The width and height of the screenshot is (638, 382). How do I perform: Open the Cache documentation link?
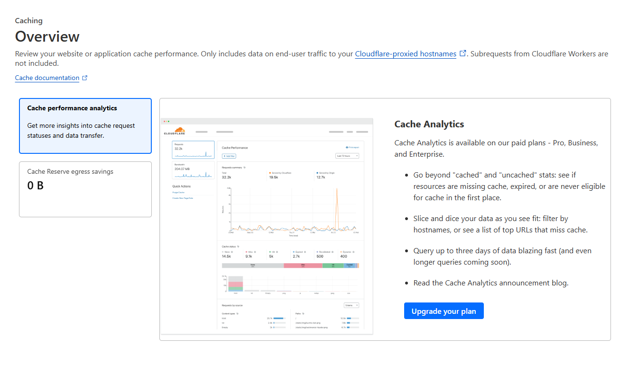click(47, 78)
